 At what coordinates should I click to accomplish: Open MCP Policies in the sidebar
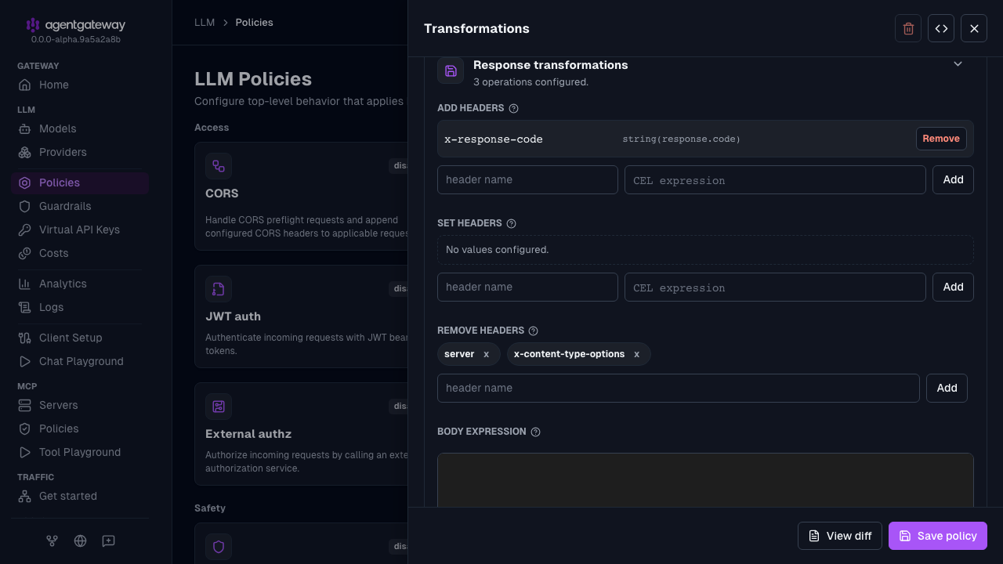(80, 428)
